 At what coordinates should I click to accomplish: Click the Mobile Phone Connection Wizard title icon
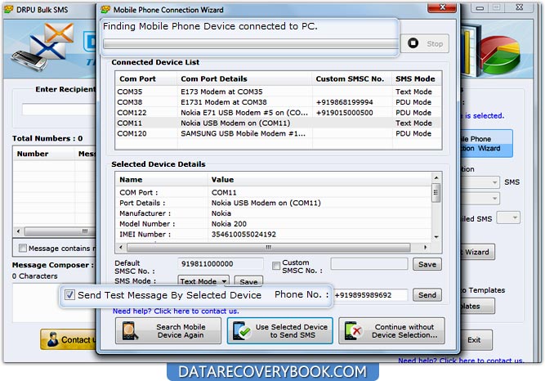coord(105,10)
